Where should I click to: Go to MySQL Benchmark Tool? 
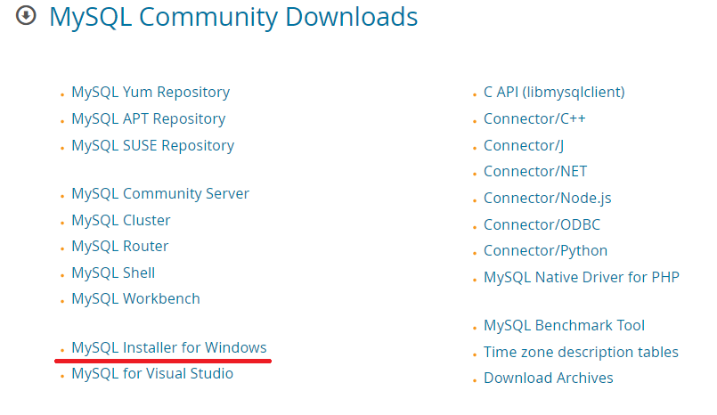[x=565, y=325]
